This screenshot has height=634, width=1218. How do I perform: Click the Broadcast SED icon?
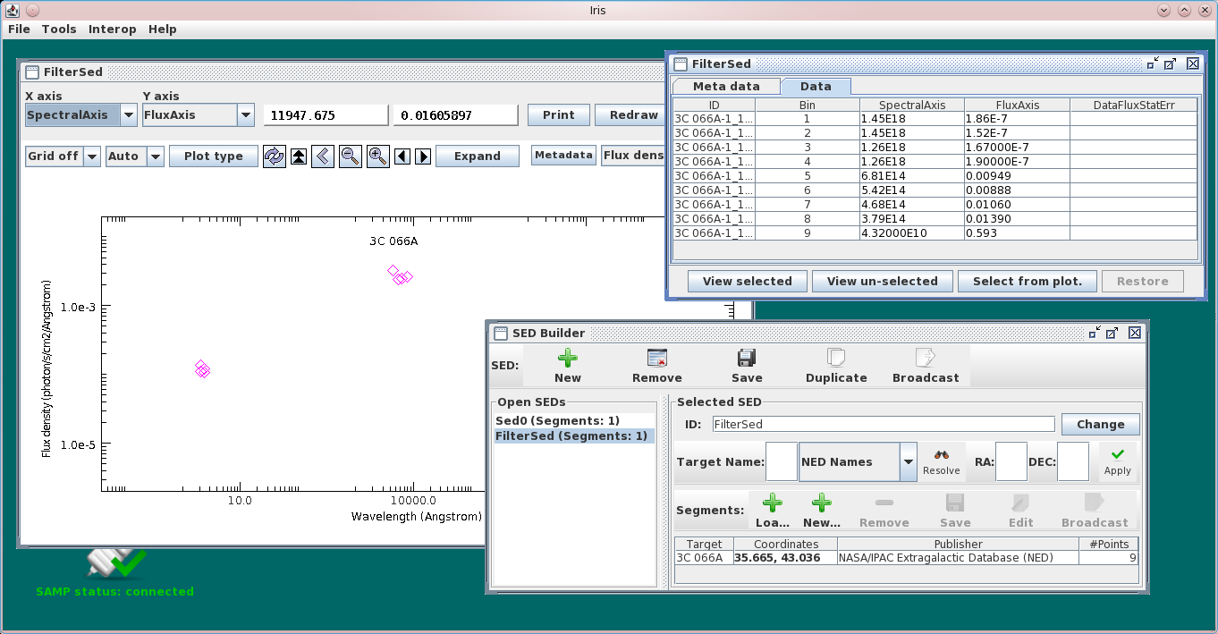pos(926,359)
